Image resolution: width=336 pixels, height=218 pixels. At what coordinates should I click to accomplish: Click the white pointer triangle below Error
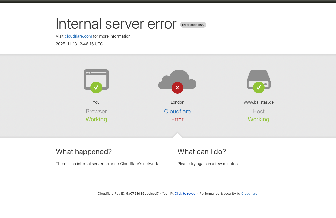click(x=177, y=136)
